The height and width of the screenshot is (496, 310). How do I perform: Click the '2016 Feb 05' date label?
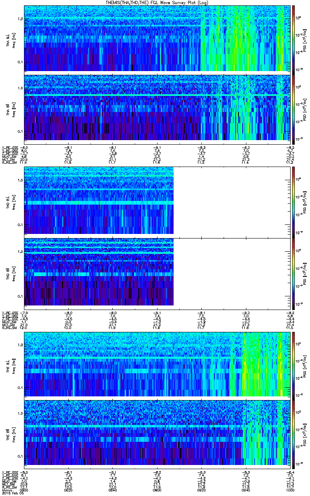pos(12,492)
